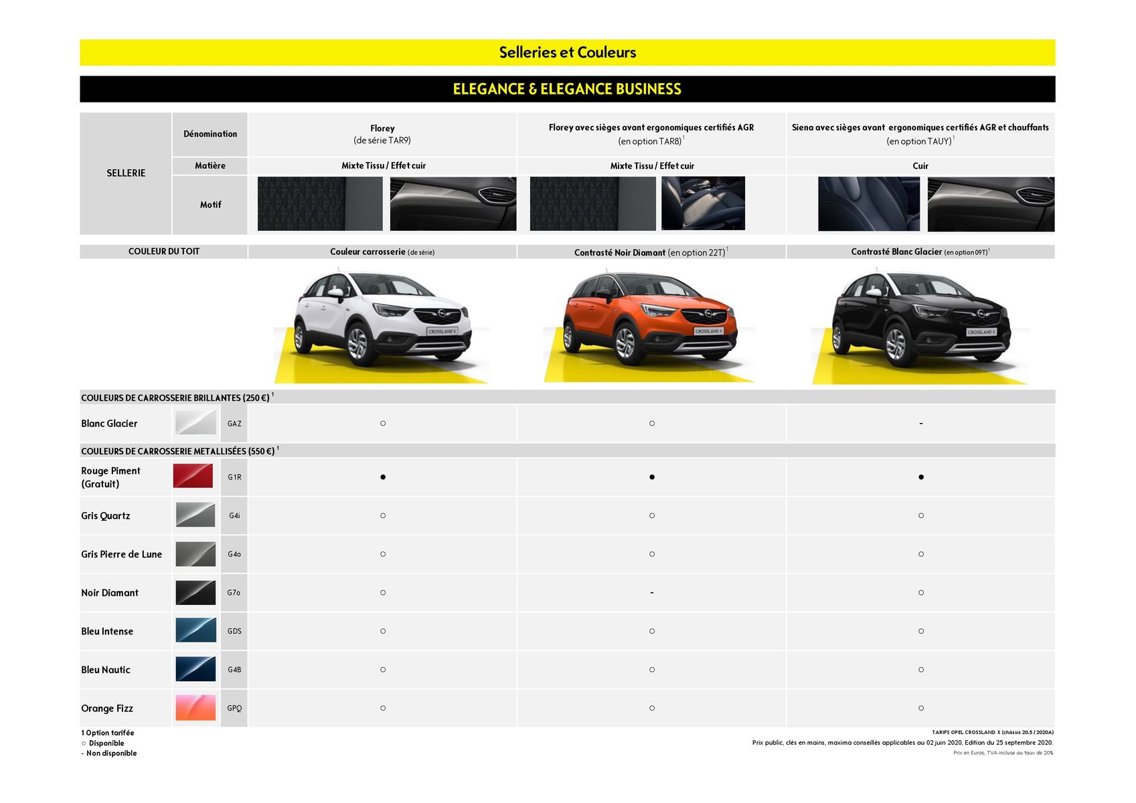The width and height of the screenshot is (1136, 803).
Task: Click the dash for Blanc Glacier under Contrasté Blanc Glacier
Action: click(x=921, y=424)
